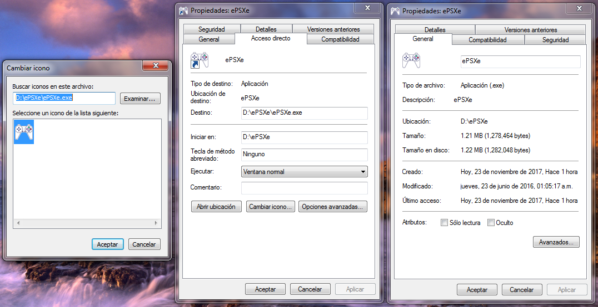Click the ePSXe name field in General tab
Screen dimensions: 598x307
tap(521, 62)
